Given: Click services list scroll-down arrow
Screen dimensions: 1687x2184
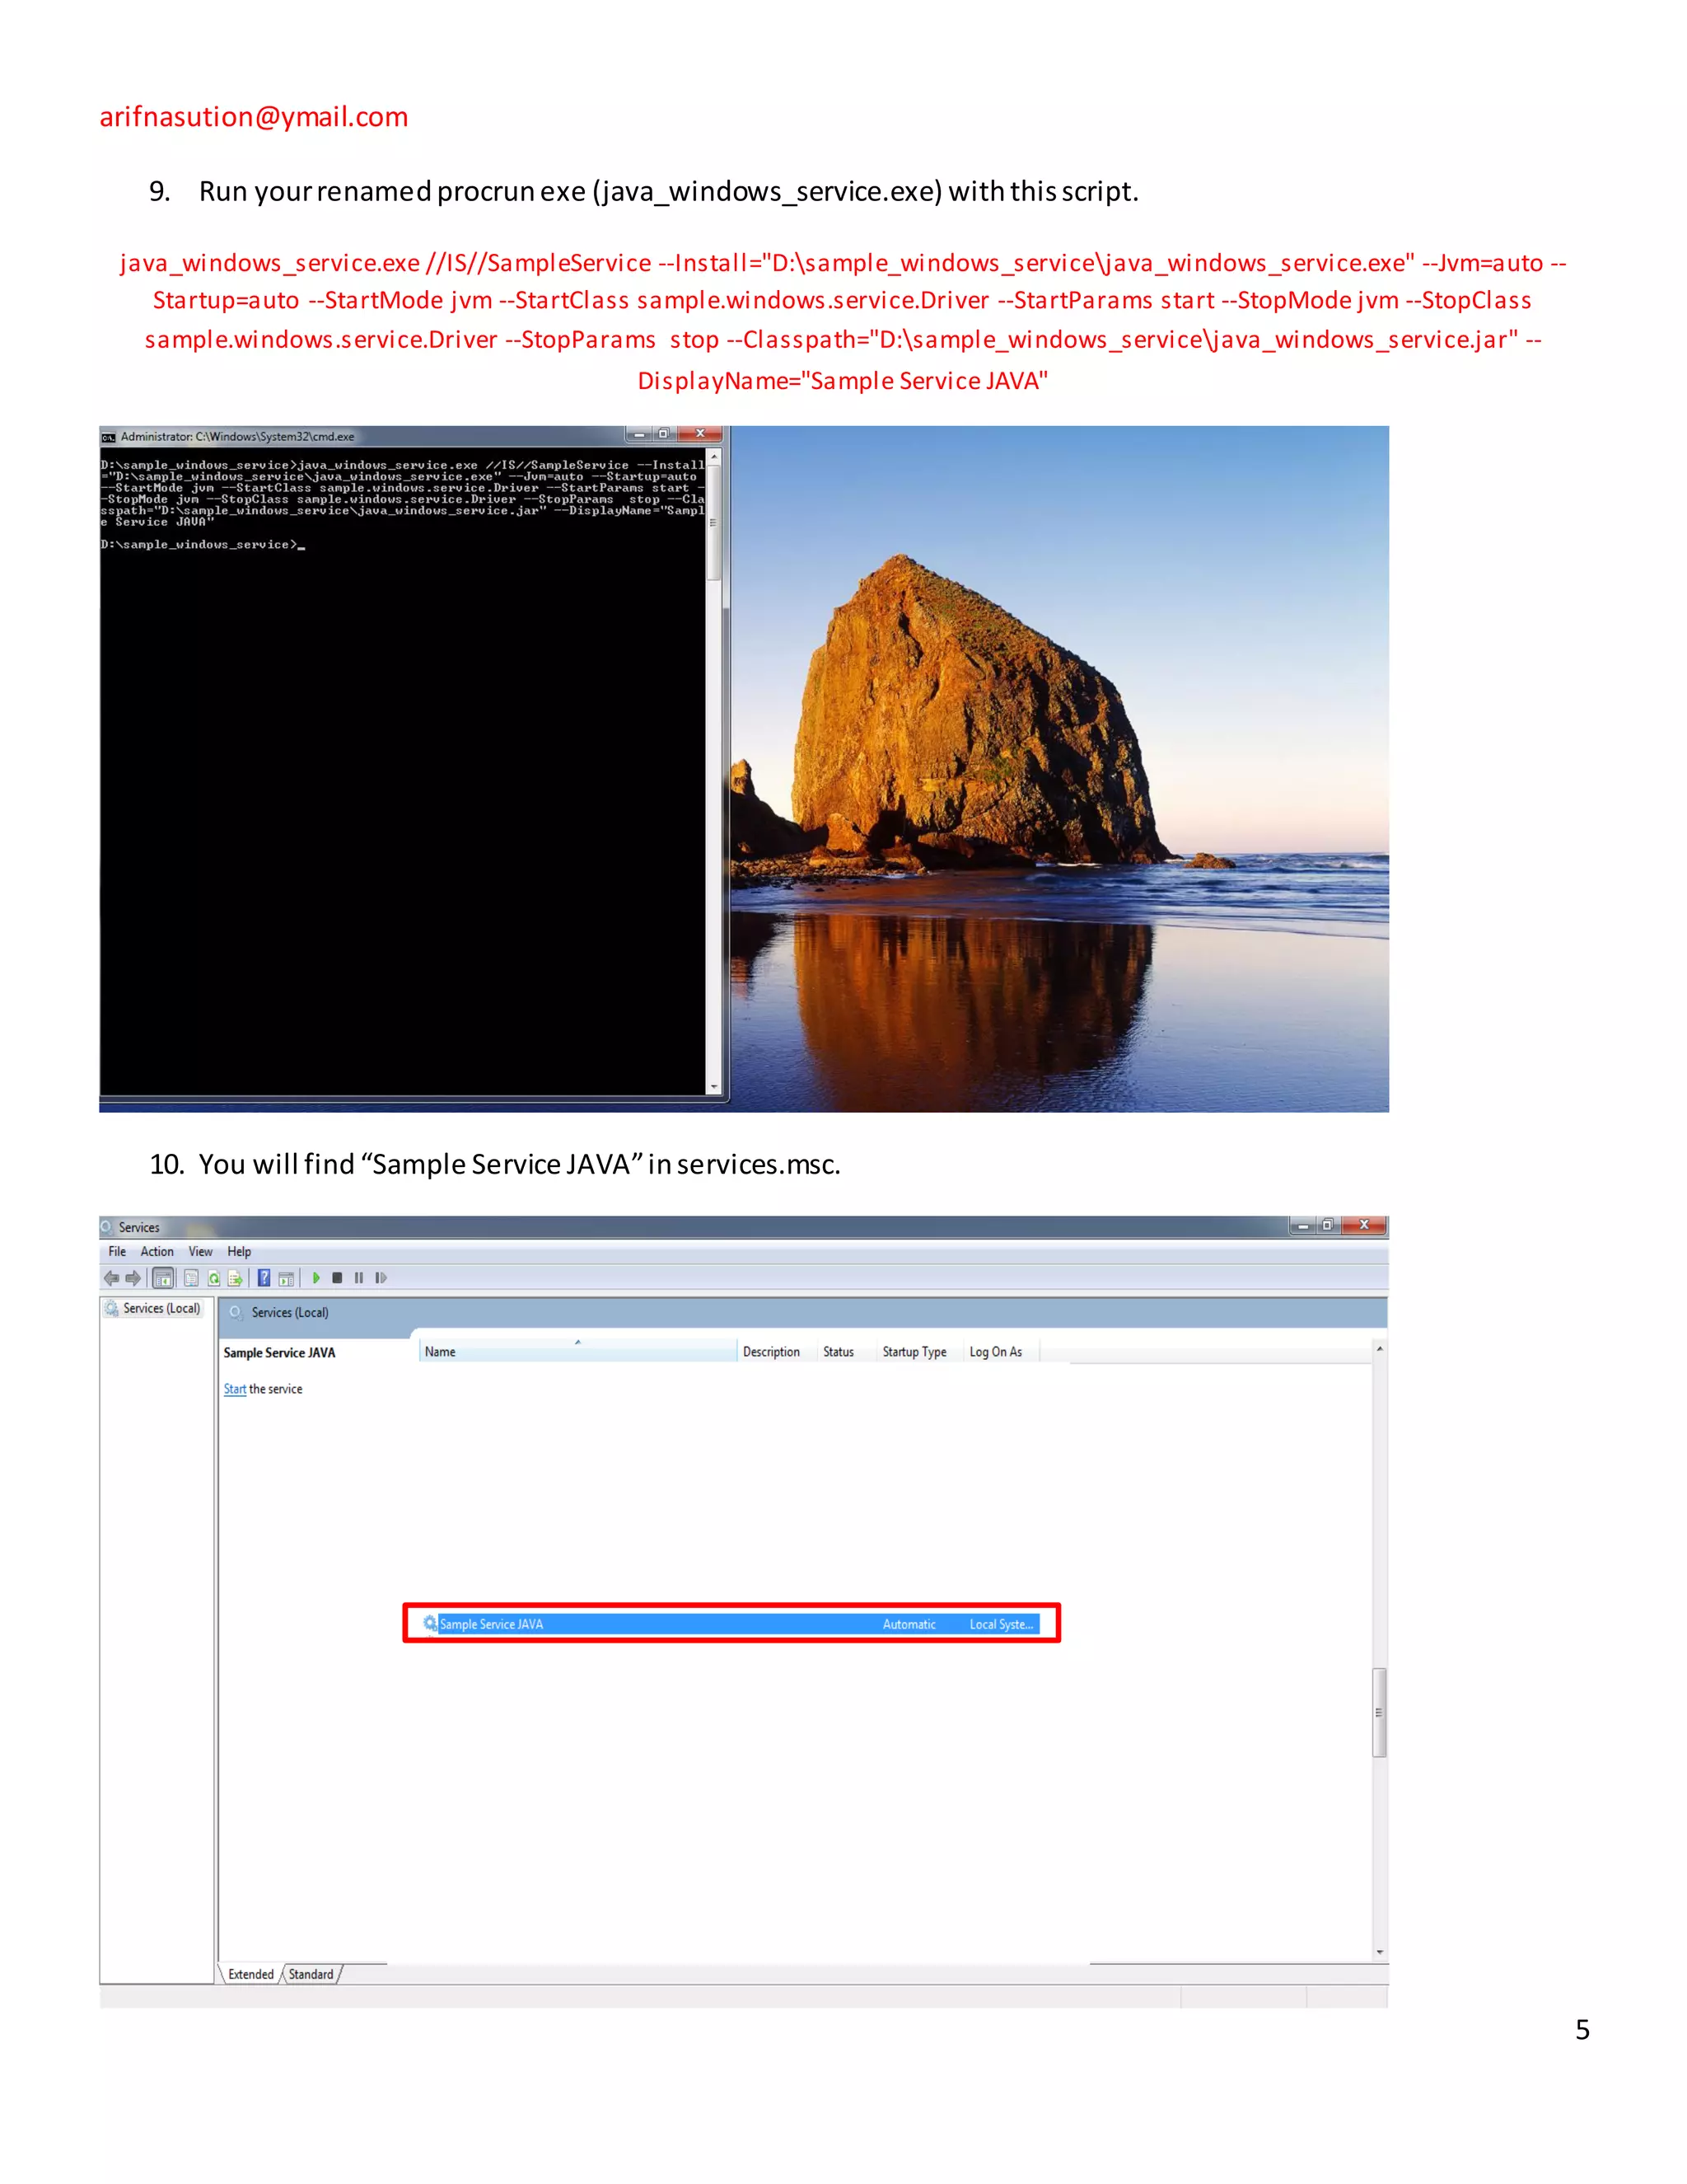Looking at the screenshot, I should tap(1379, 1952).
